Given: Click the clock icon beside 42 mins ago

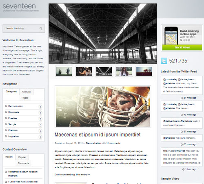Looking at the screenshot, I should point(182,115).
